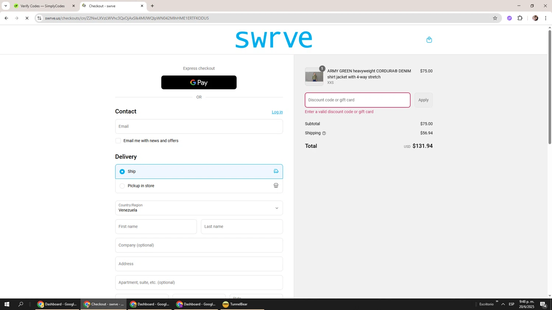Open the shopping bag cart icon
The image size is (552, 310).
[x=429, y=40]
